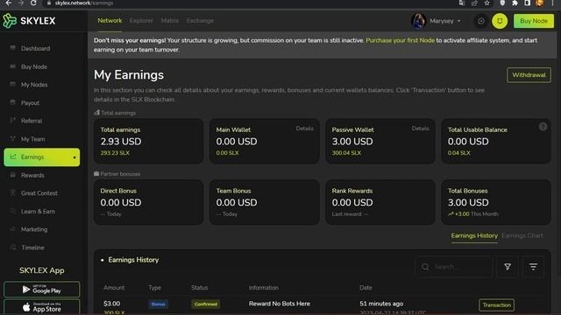
Task: Click the Confirmed status badge
Action: 206,304
